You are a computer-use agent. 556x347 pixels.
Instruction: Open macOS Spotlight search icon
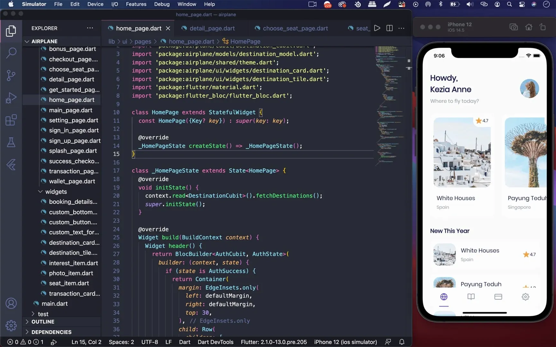pyautogui.click(x=509, y=4)
